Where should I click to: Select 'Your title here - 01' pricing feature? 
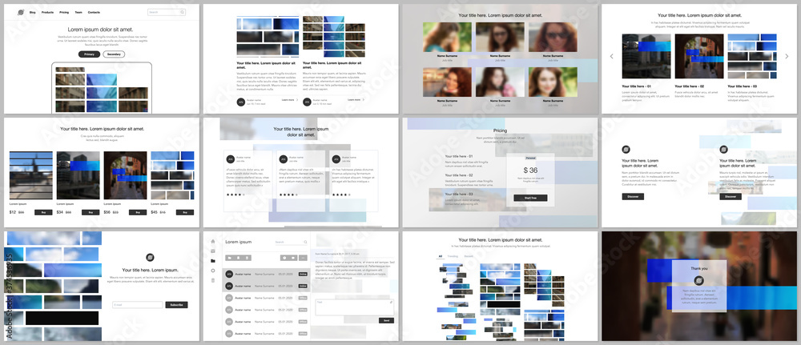coord(459,156)
